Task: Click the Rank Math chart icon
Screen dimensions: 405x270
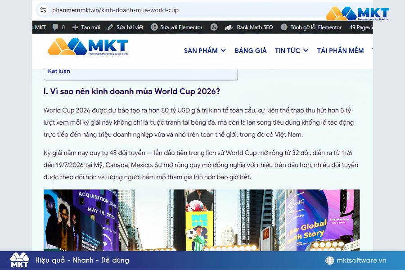Action: pyautogui.click(x=228, y=27)
